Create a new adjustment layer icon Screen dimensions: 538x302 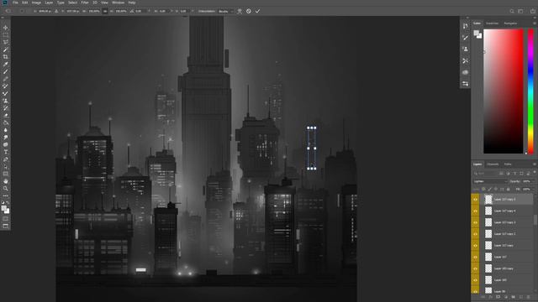click(506, 297)
